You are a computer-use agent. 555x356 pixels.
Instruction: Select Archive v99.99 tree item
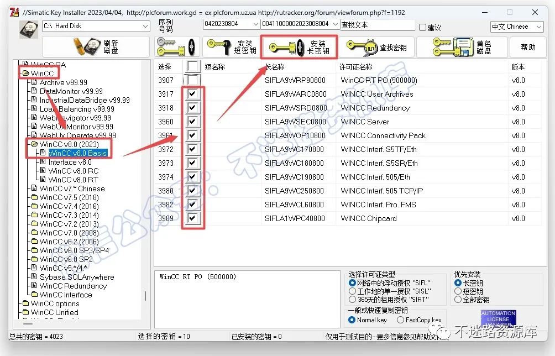(x=63, y=82)
